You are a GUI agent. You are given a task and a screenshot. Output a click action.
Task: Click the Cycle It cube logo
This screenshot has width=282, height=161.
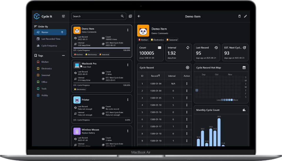click(37, 16)
